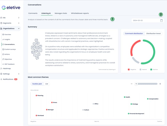
Task: Switch to Distribution trend view
Action: 153,33
